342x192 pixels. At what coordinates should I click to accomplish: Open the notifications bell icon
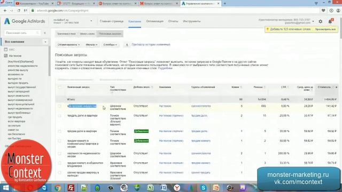[x=330, y=21]
